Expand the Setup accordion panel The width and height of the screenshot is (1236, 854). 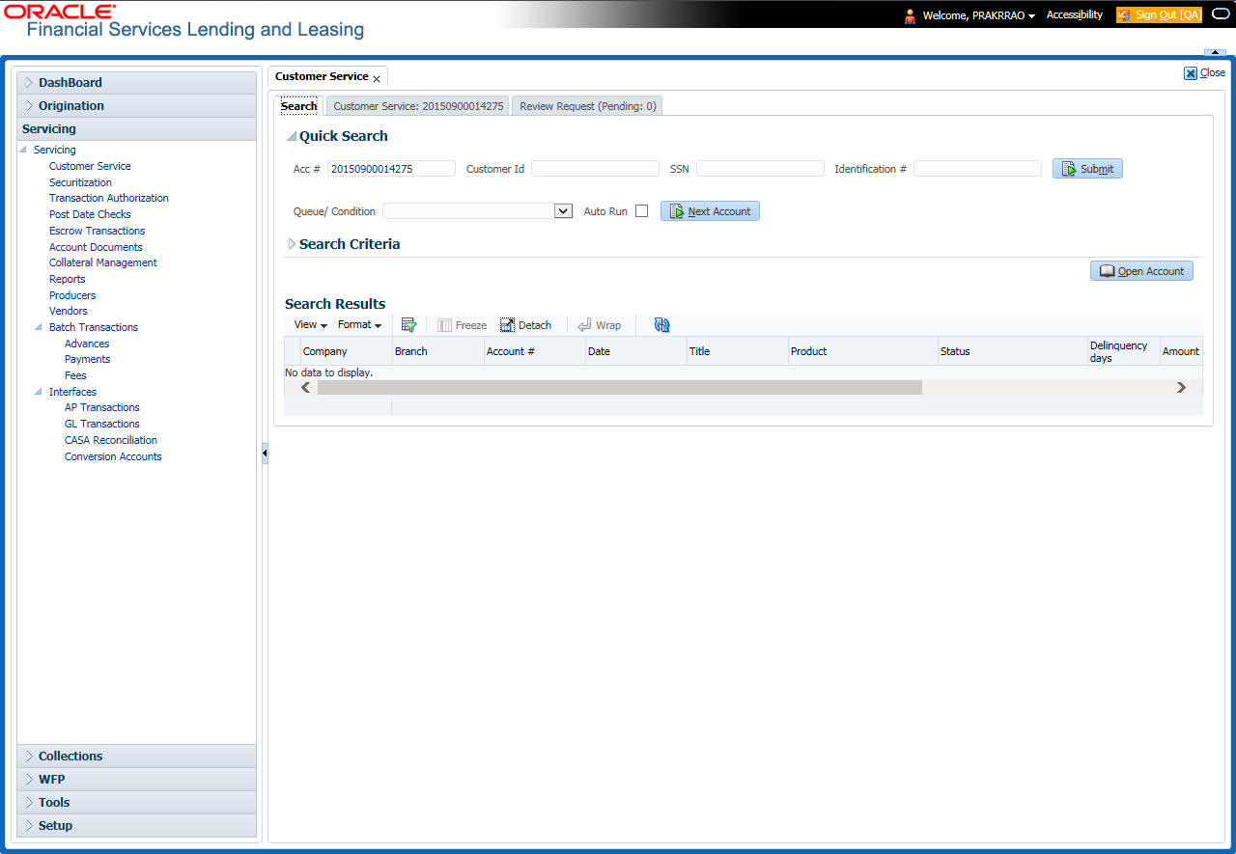click(136, 826)
